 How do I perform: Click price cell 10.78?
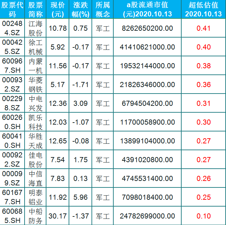pos(58,28)
